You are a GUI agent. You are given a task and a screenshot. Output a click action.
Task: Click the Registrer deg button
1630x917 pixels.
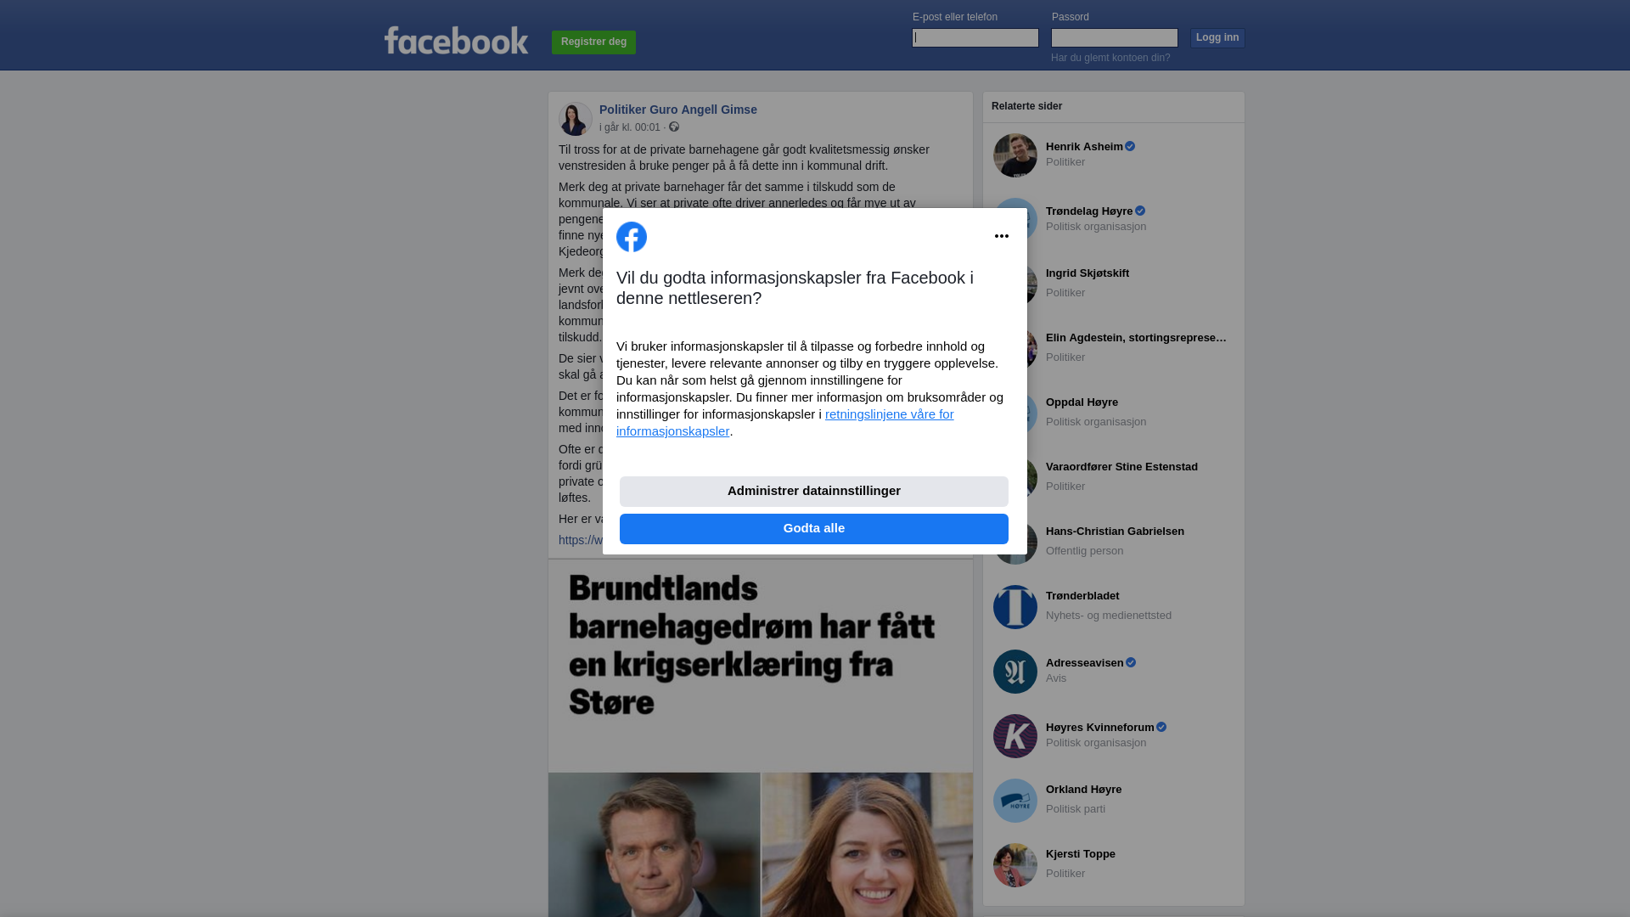pos(593,42)
